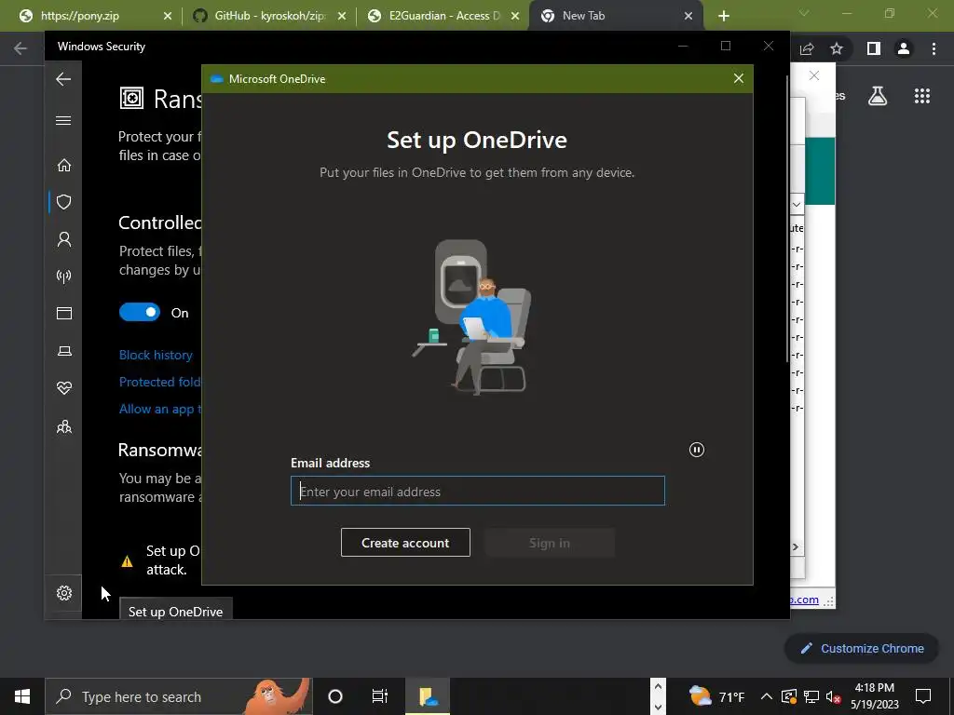
Task: Close the background panel with X
Action: point(814,75)
